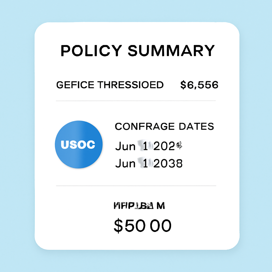Click the word THRESSIOED in the first row

130,85
